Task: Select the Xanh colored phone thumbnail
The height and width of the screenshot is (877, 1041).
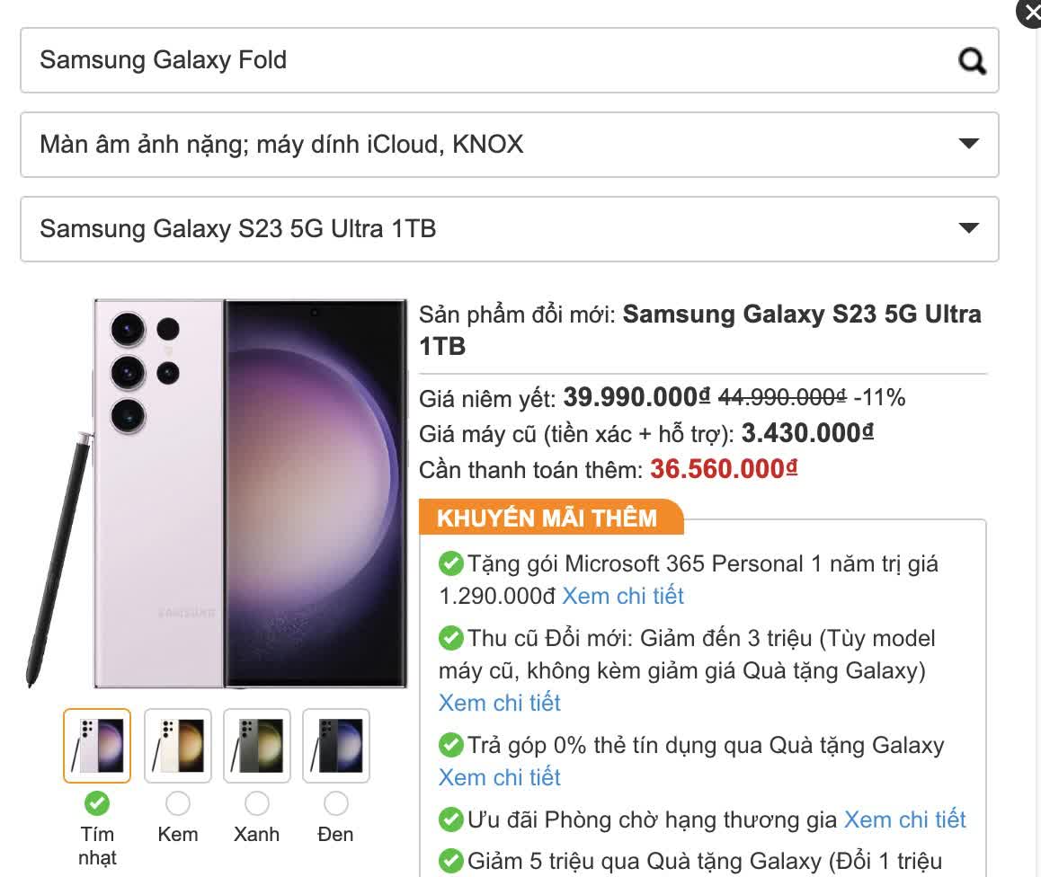Action: click(256, 746)
